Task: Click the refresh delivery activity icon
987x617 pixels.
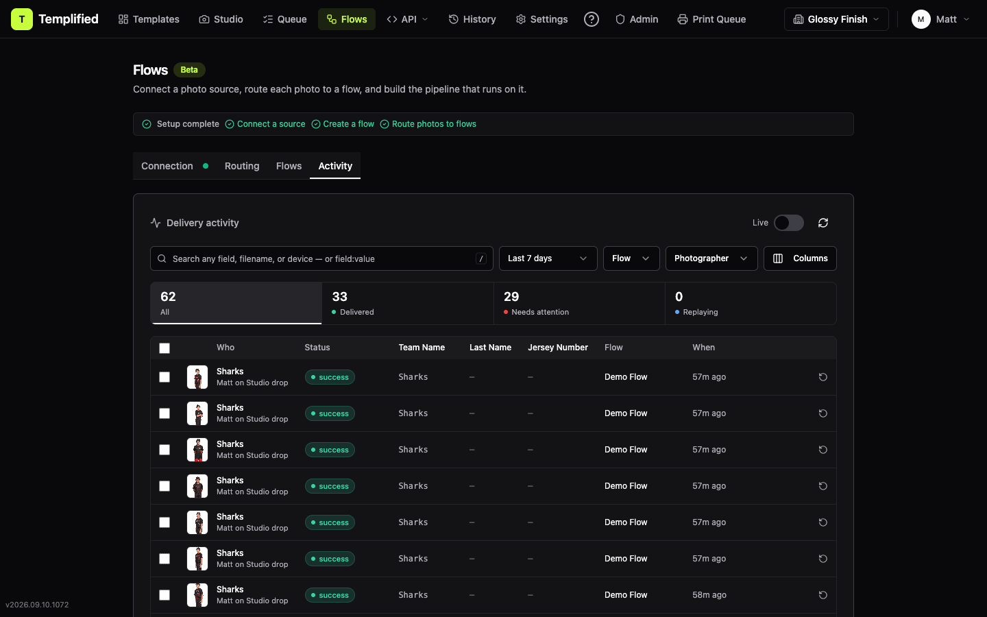Action: coord(823,223)
